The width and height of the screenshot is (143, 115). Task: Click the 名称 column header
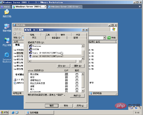coord(18,42)
